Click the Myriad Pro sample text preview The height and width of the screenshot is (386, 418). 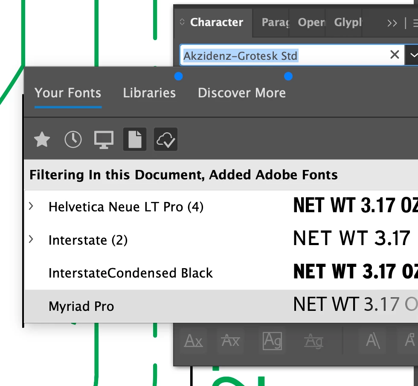coord(355,304)
